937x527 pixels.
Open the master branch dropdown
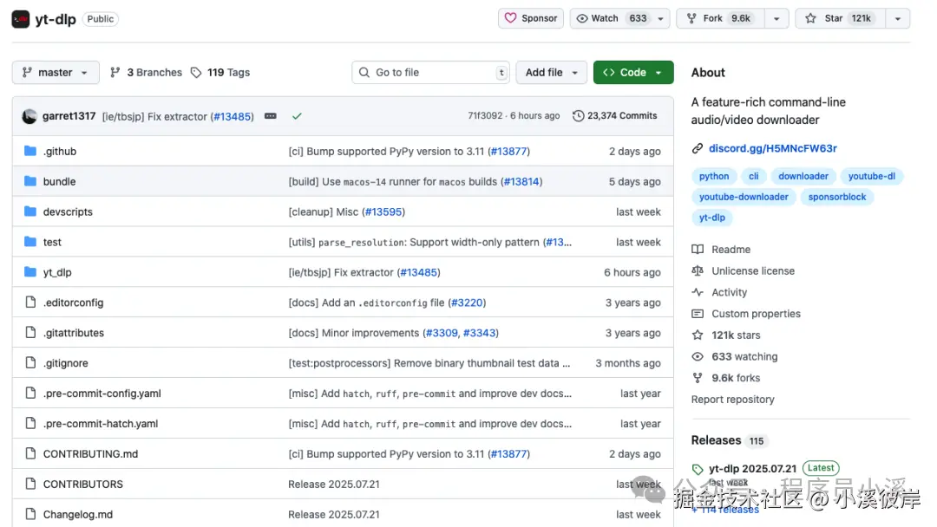pyautogui.click(x=56, y=73)
